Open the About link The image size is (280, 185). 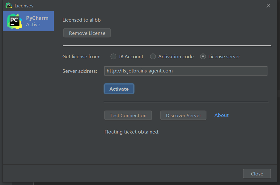click(221, 115)
